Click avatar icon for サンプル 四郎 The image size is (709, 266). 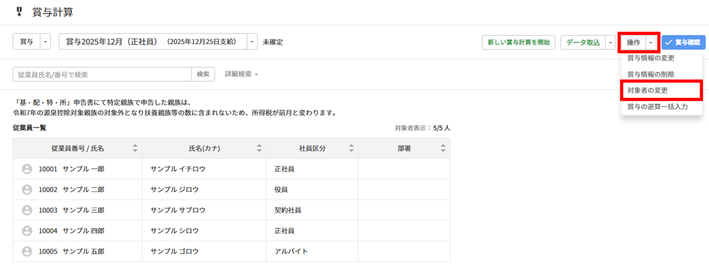click(x=27, y=231)
